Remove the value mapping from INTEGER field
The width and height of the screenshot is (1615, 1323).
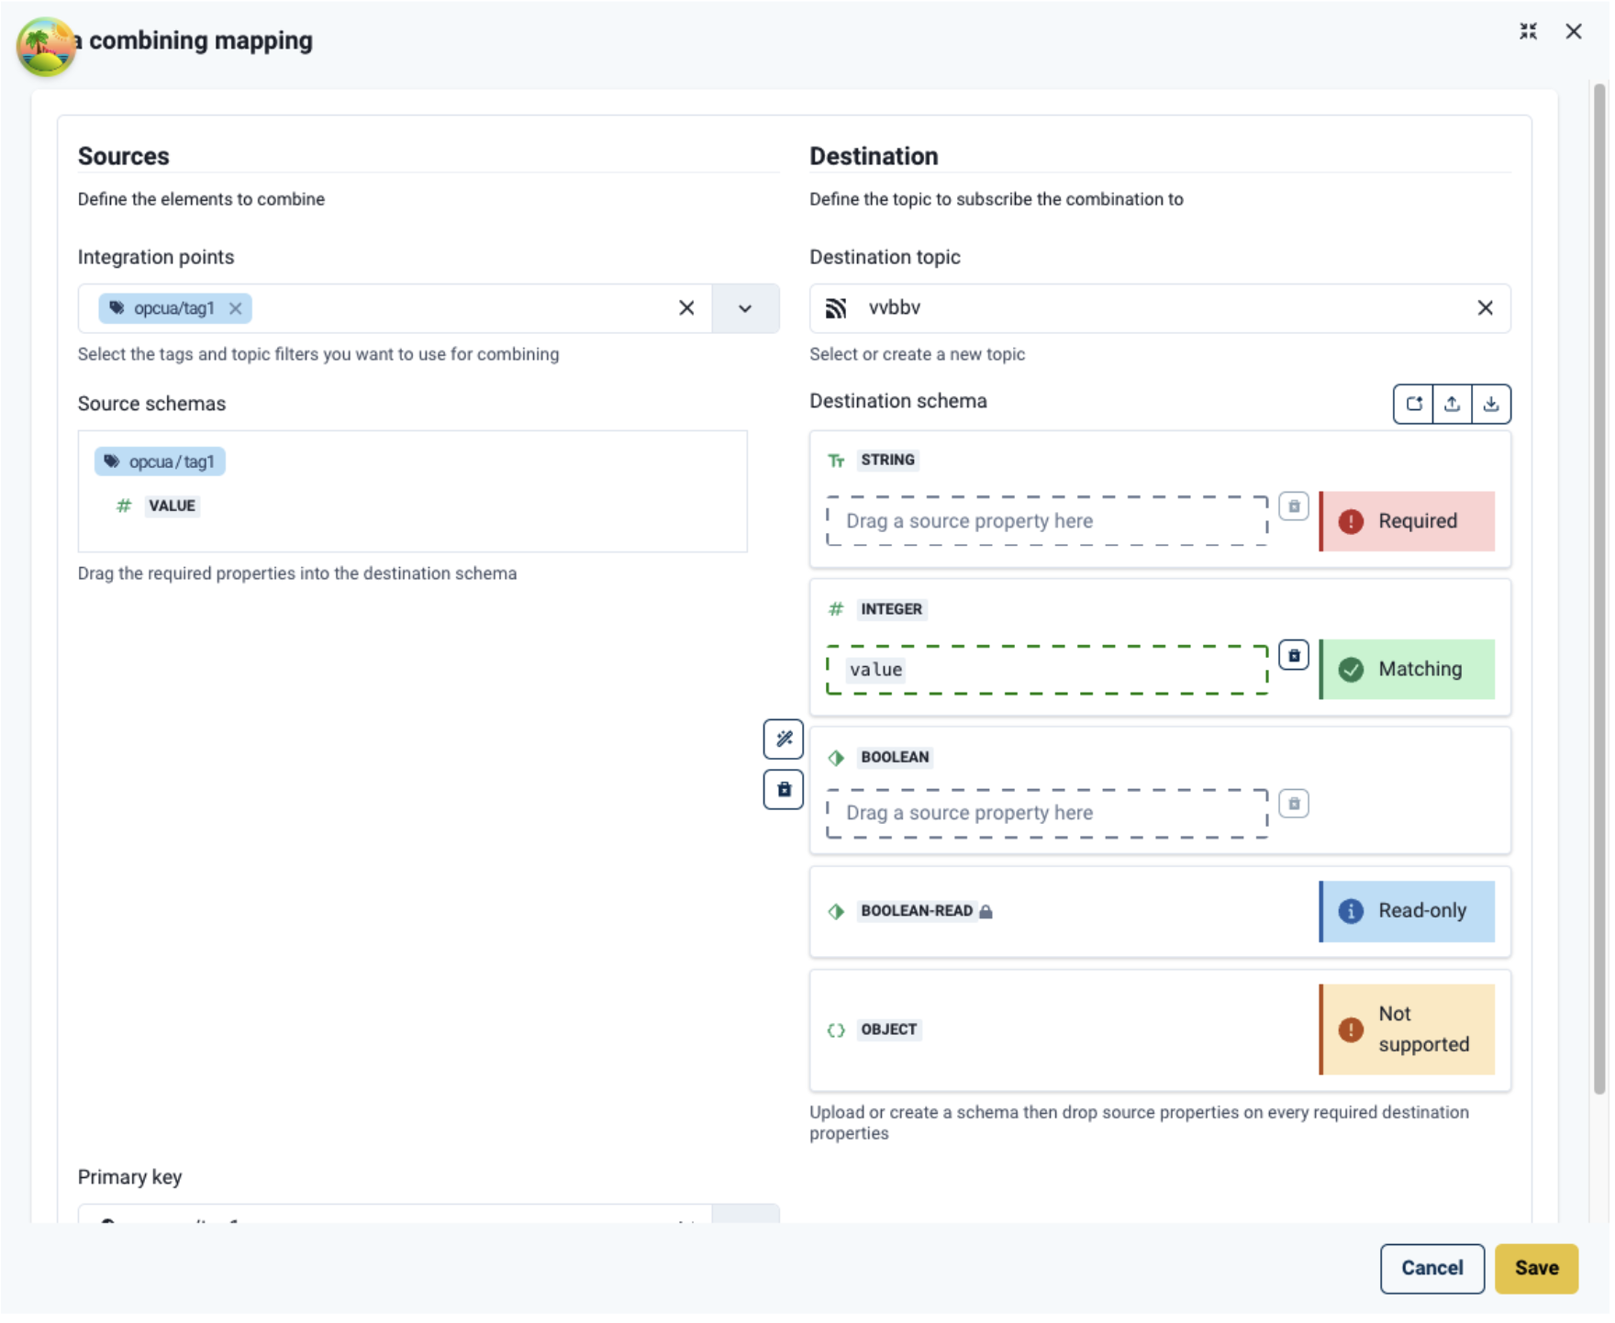click(x=1294, y=655)
